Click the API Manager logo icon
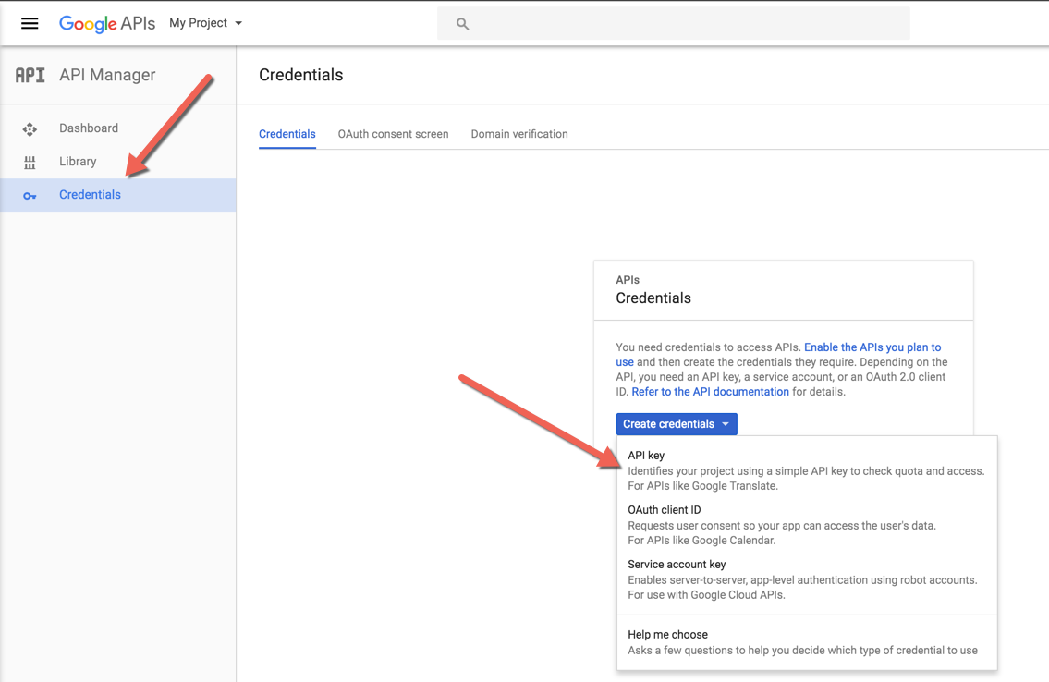The height and width of the screenshot is (682, 1049). 30,75
